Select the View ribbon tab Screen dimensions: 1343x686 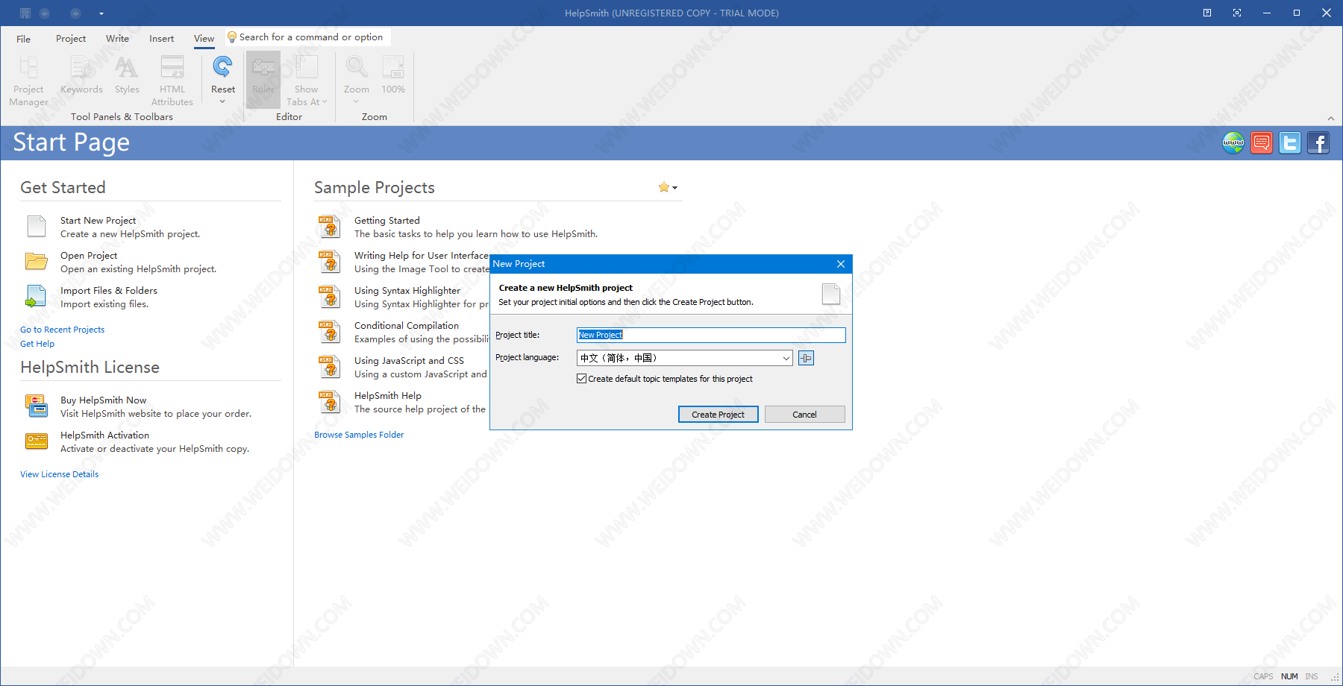coord(204,39)
